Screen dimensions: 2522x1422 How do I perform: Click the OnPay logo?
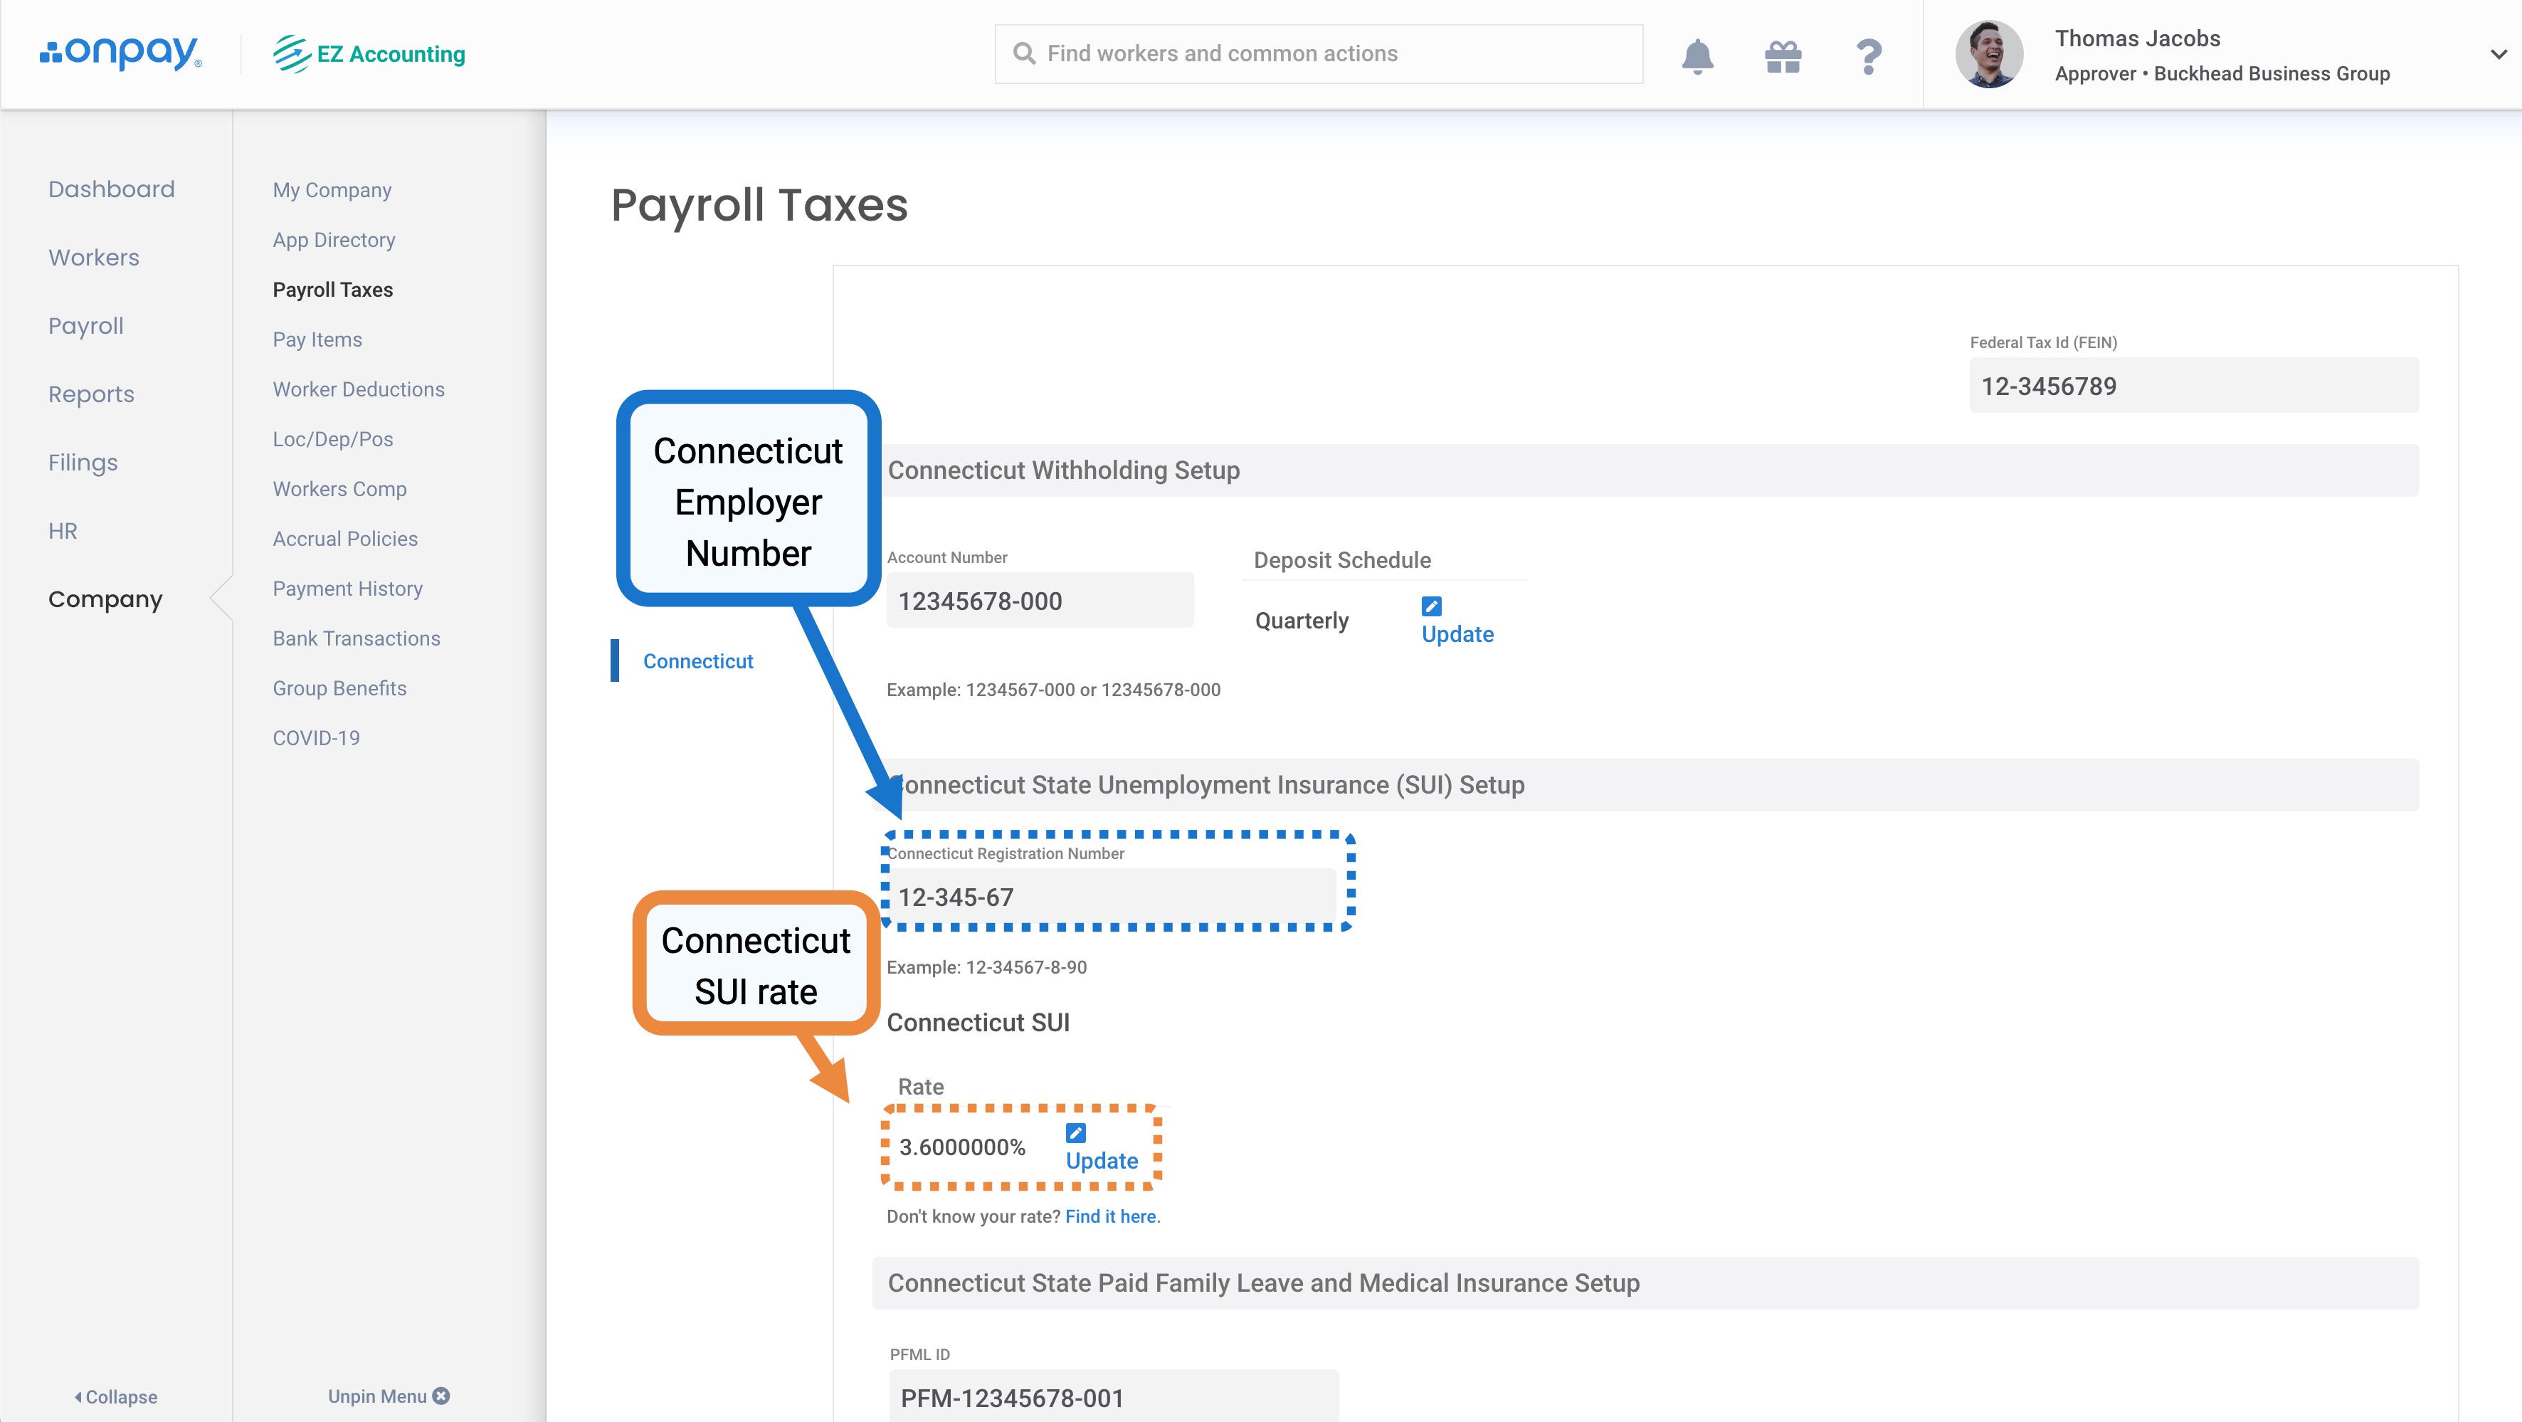coord(120,53)
